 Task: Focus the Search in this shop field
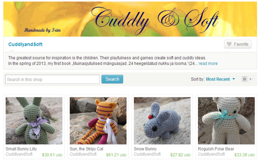(52, 79)
